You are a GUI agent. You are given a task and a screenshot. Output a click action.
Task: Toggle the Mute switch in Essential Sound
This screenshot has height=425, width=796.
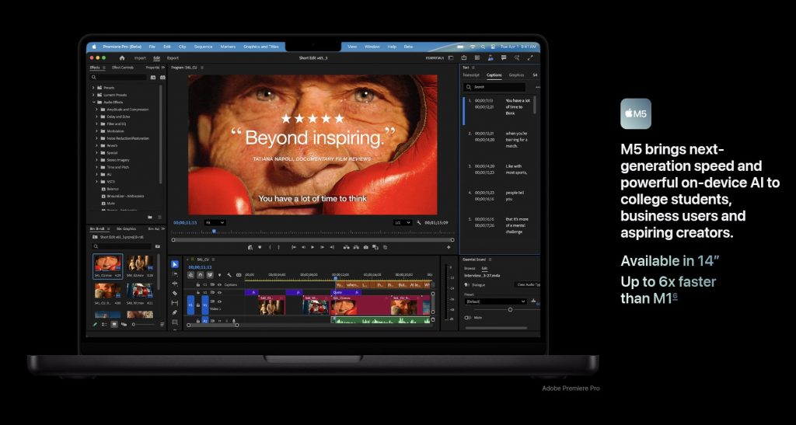click(469, 317)
